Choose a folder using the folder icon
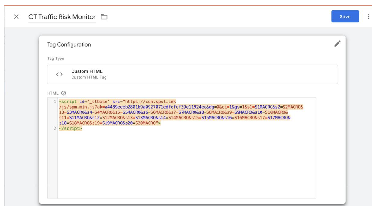 (x=104, y=17)
